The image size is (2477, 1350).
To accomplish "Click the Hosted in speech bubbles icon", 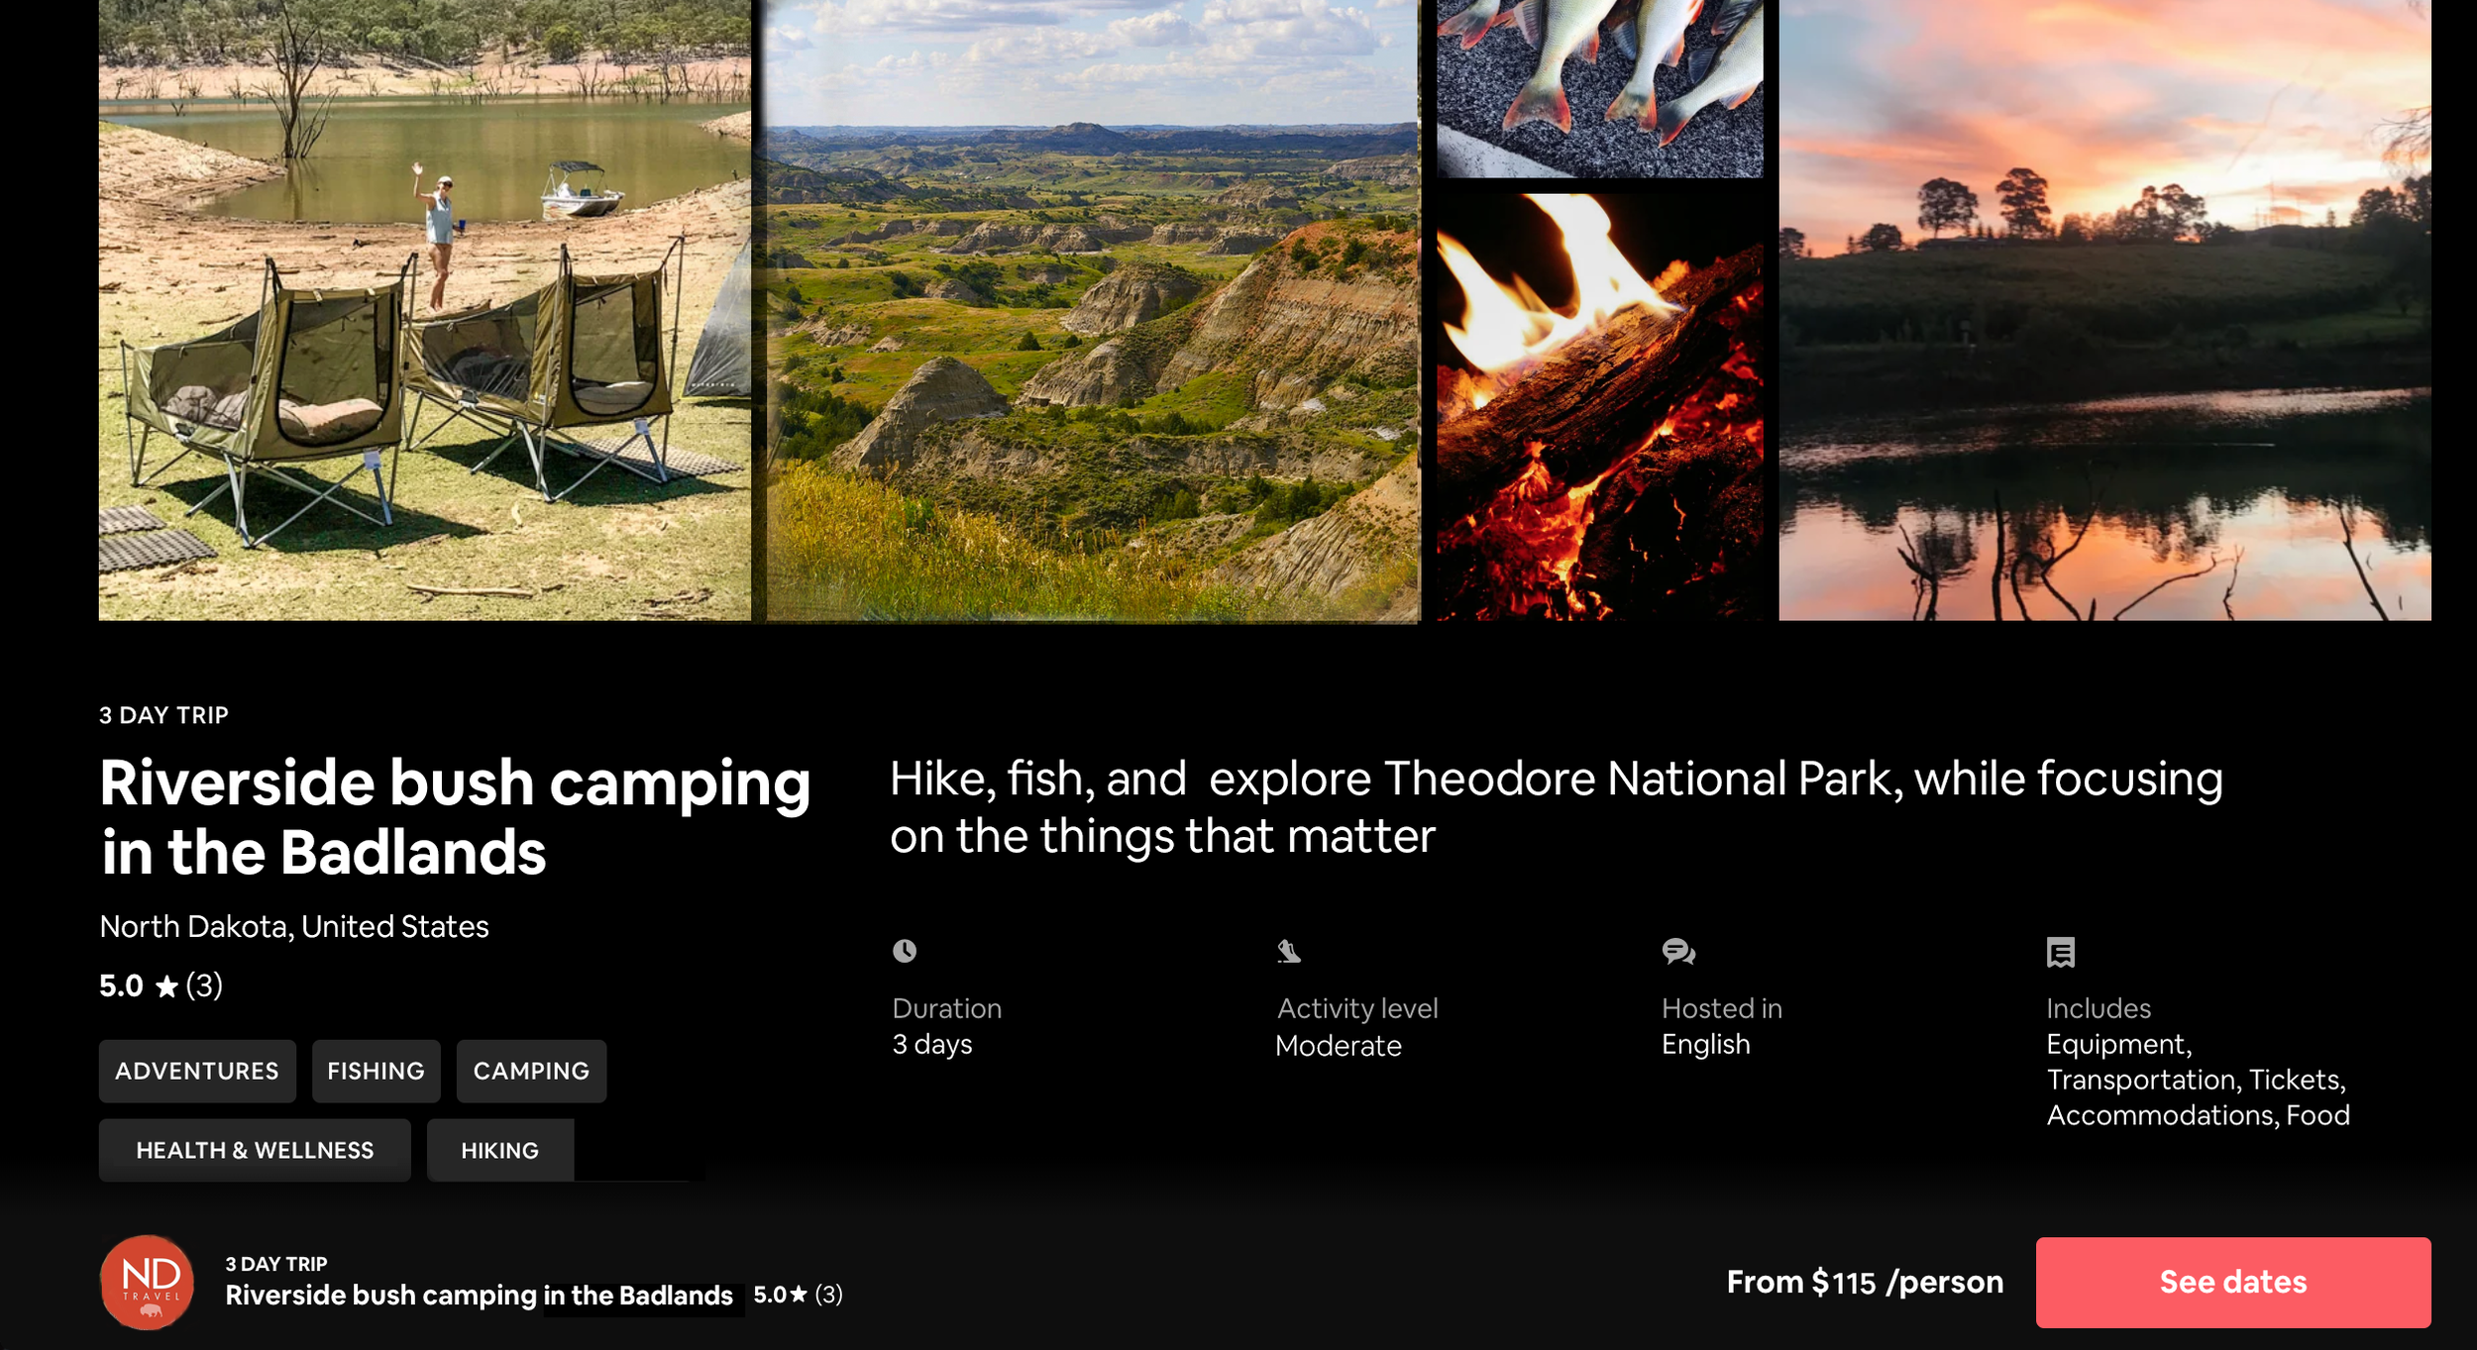I will pyautogui.click(x=1678, y=952).
